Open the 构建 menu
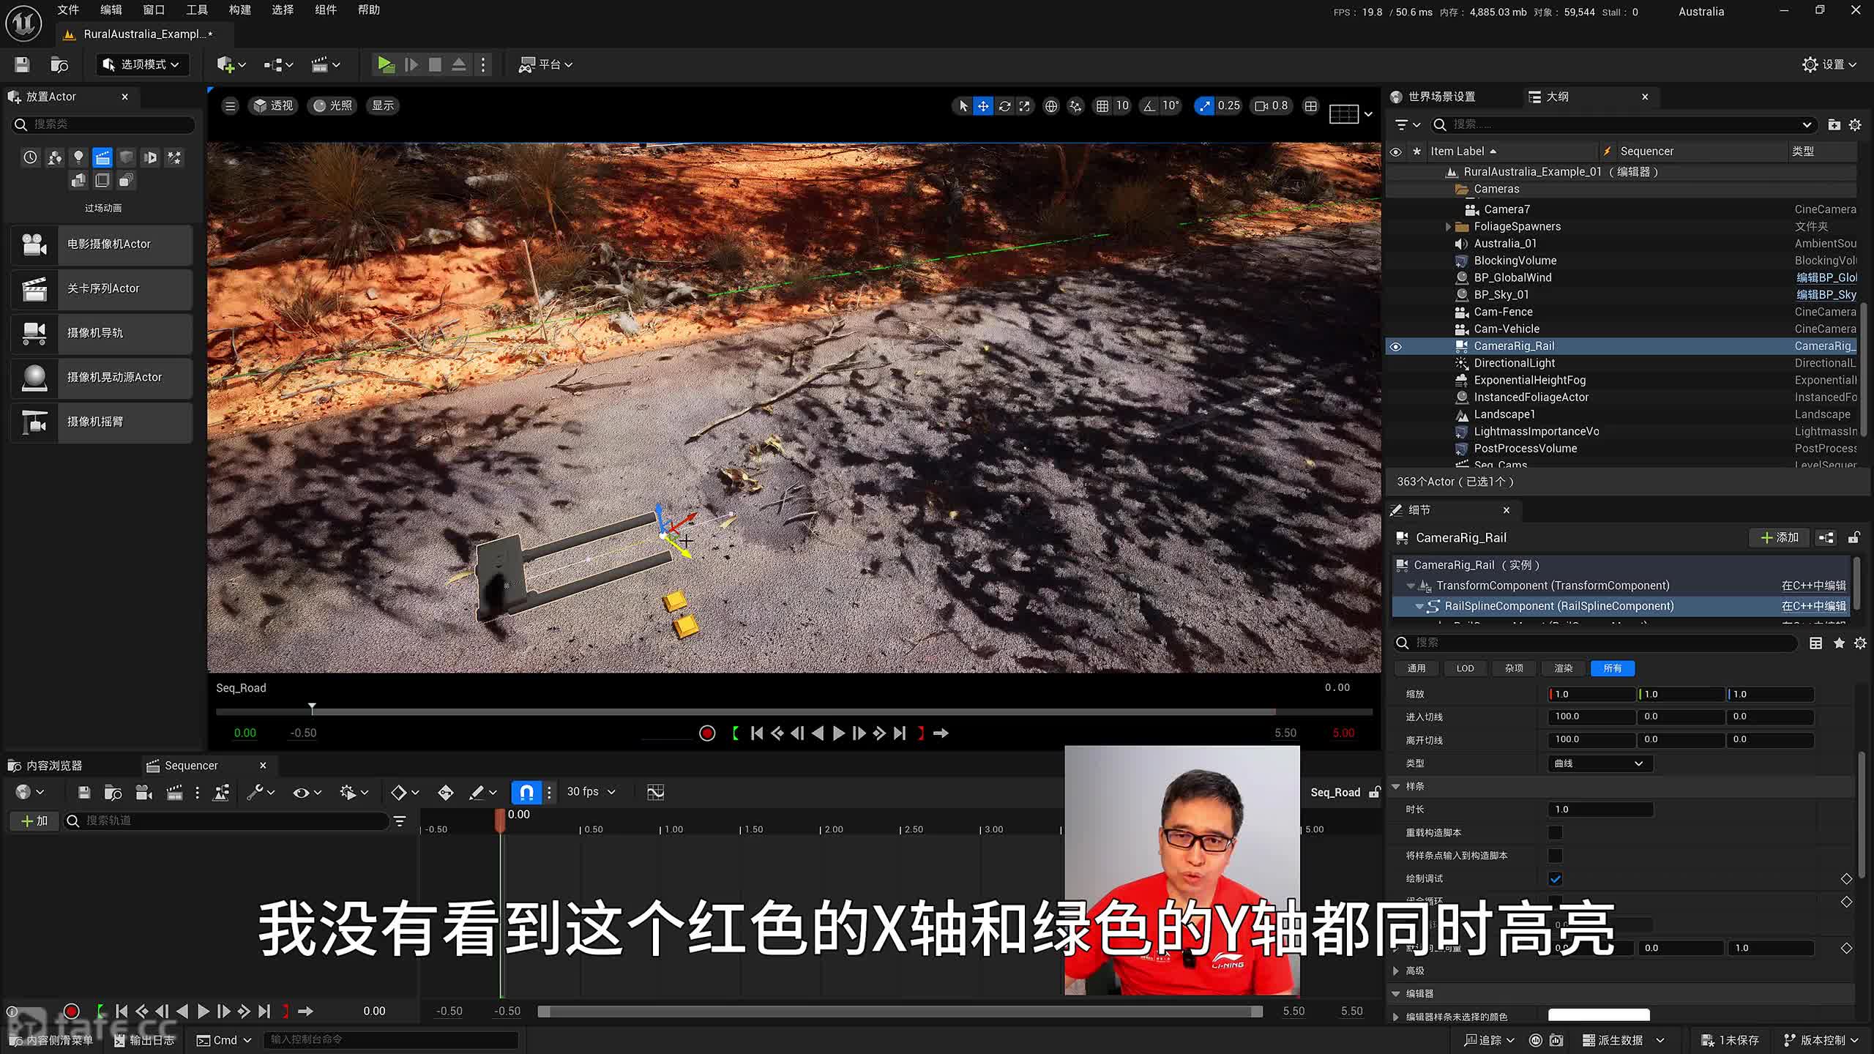 [239, 10]
